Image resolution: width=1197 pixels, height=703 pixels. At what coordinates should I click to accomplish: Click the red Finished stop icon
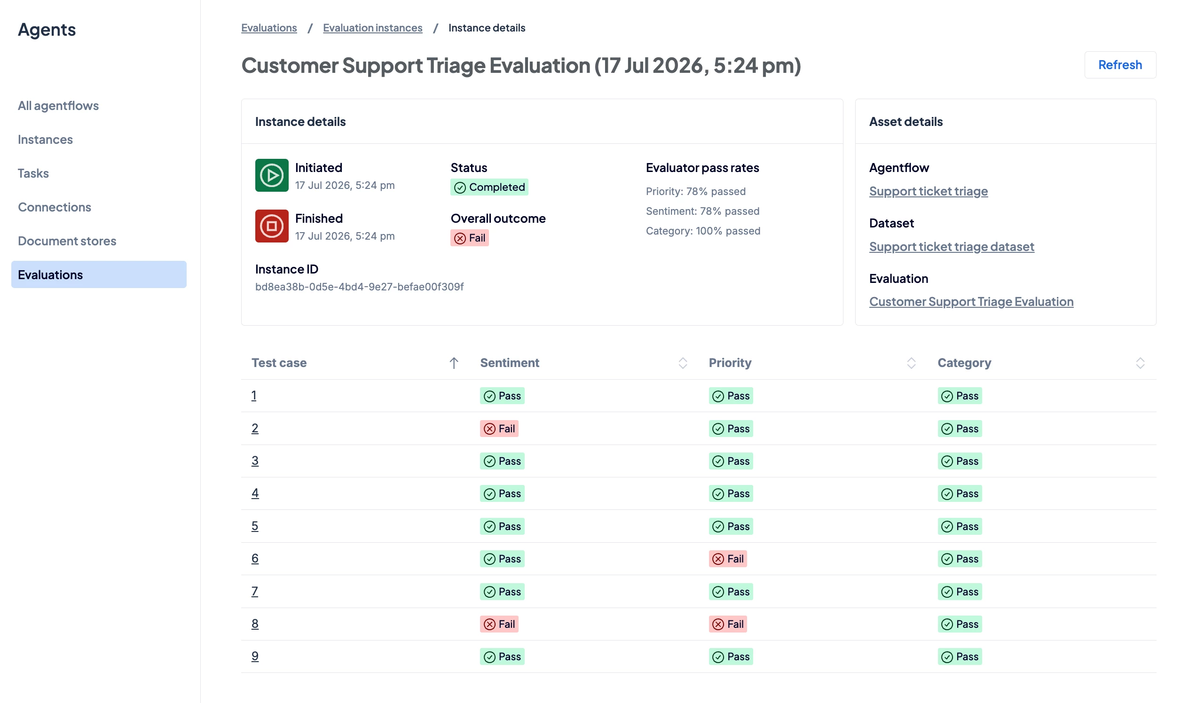point(272,226)
